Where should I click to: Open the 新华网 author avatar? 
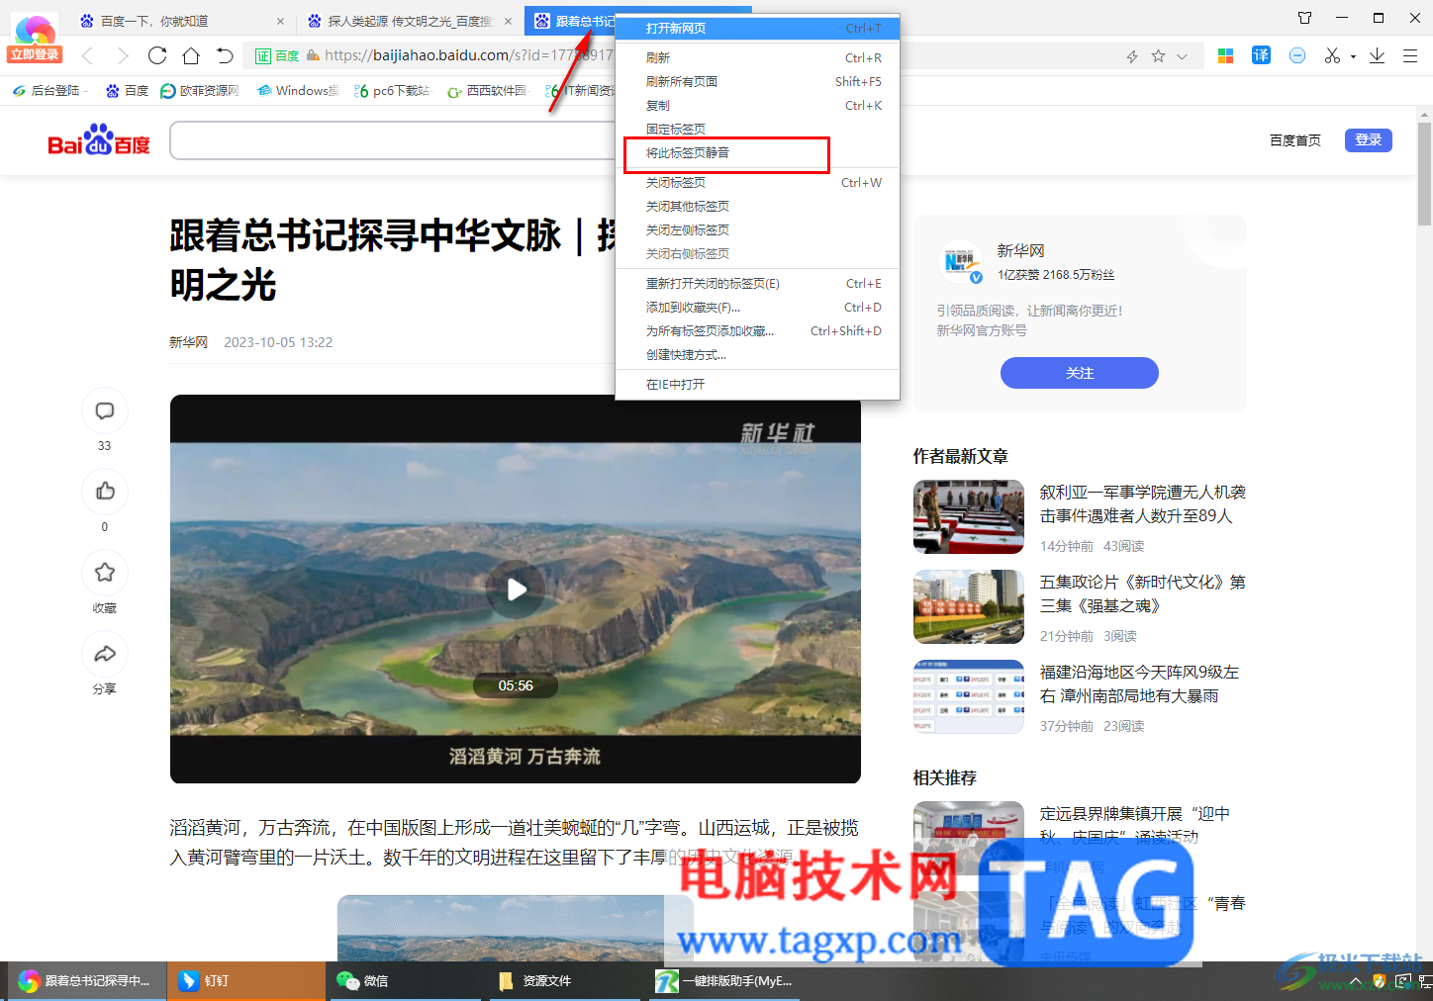tap(960, 262)
